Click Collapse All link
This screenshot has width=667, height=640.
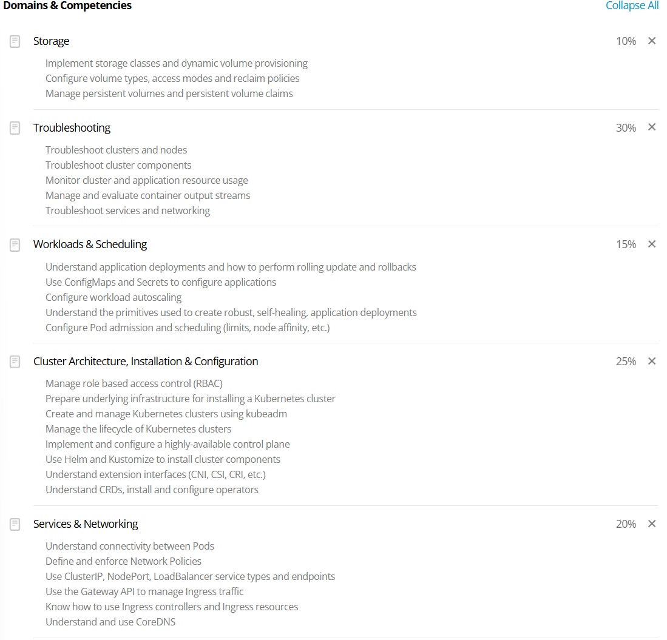(632, 5)
